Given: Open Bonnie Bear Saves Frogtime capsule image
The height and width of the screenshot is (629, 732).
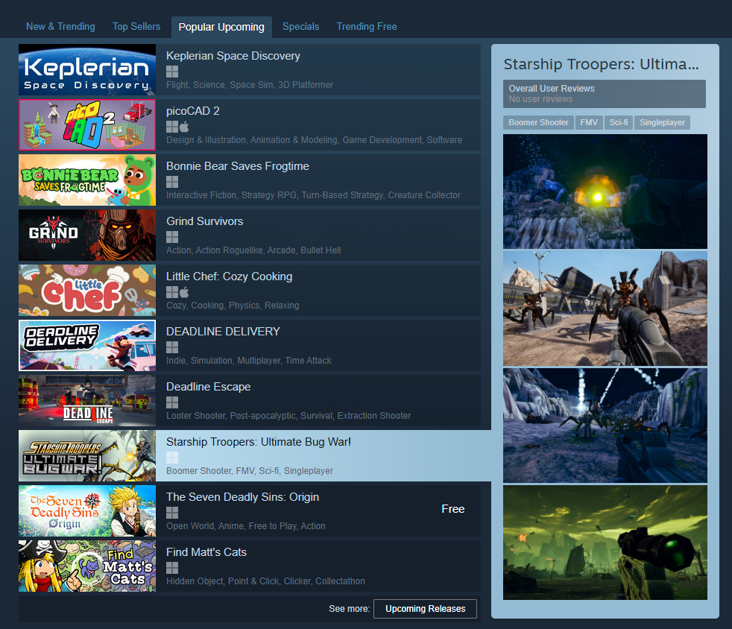Looking at the screenshot, I should coord(87,180).
